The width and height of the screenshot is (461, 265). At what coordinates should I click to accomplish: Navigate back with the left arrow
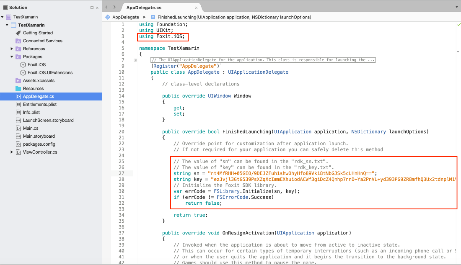pos(107,7)
